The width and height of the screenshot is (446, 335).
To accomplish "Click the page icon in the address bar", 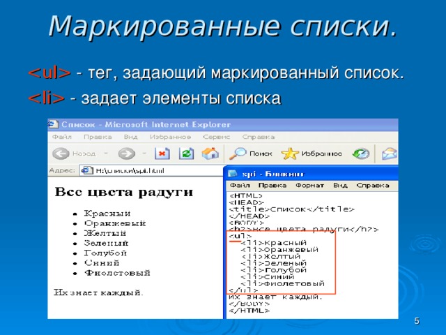I will (86, 170).
